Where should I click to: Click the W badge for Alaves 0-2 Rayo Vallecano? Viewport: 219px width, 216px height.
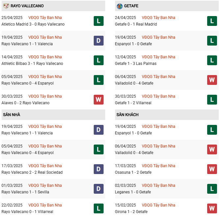coord(99,100)
